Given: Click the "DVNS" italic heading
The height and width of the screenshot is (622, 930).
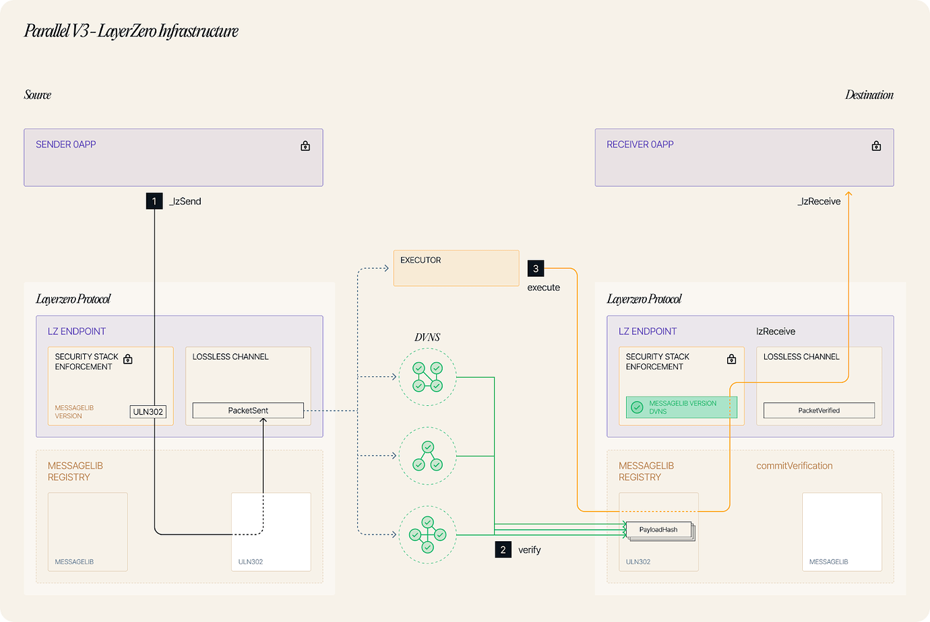Looking at the screenshot, I should coord(427,337).
